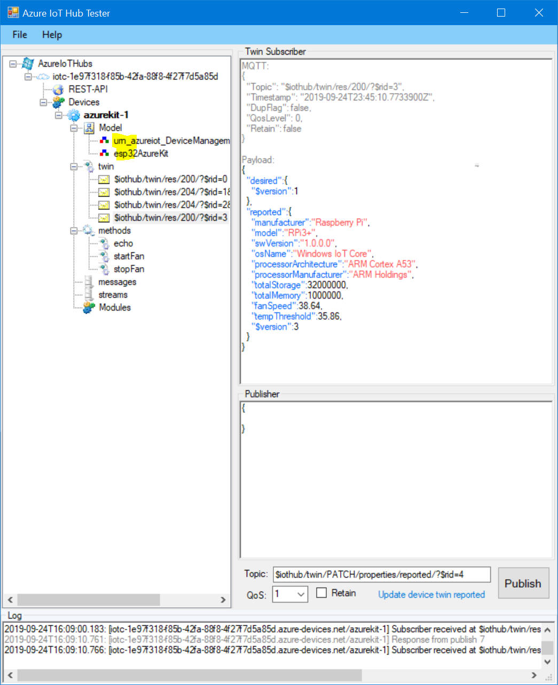Open the File menu
558x685 pixels.
pyautogui.click(x=20, y=35)
